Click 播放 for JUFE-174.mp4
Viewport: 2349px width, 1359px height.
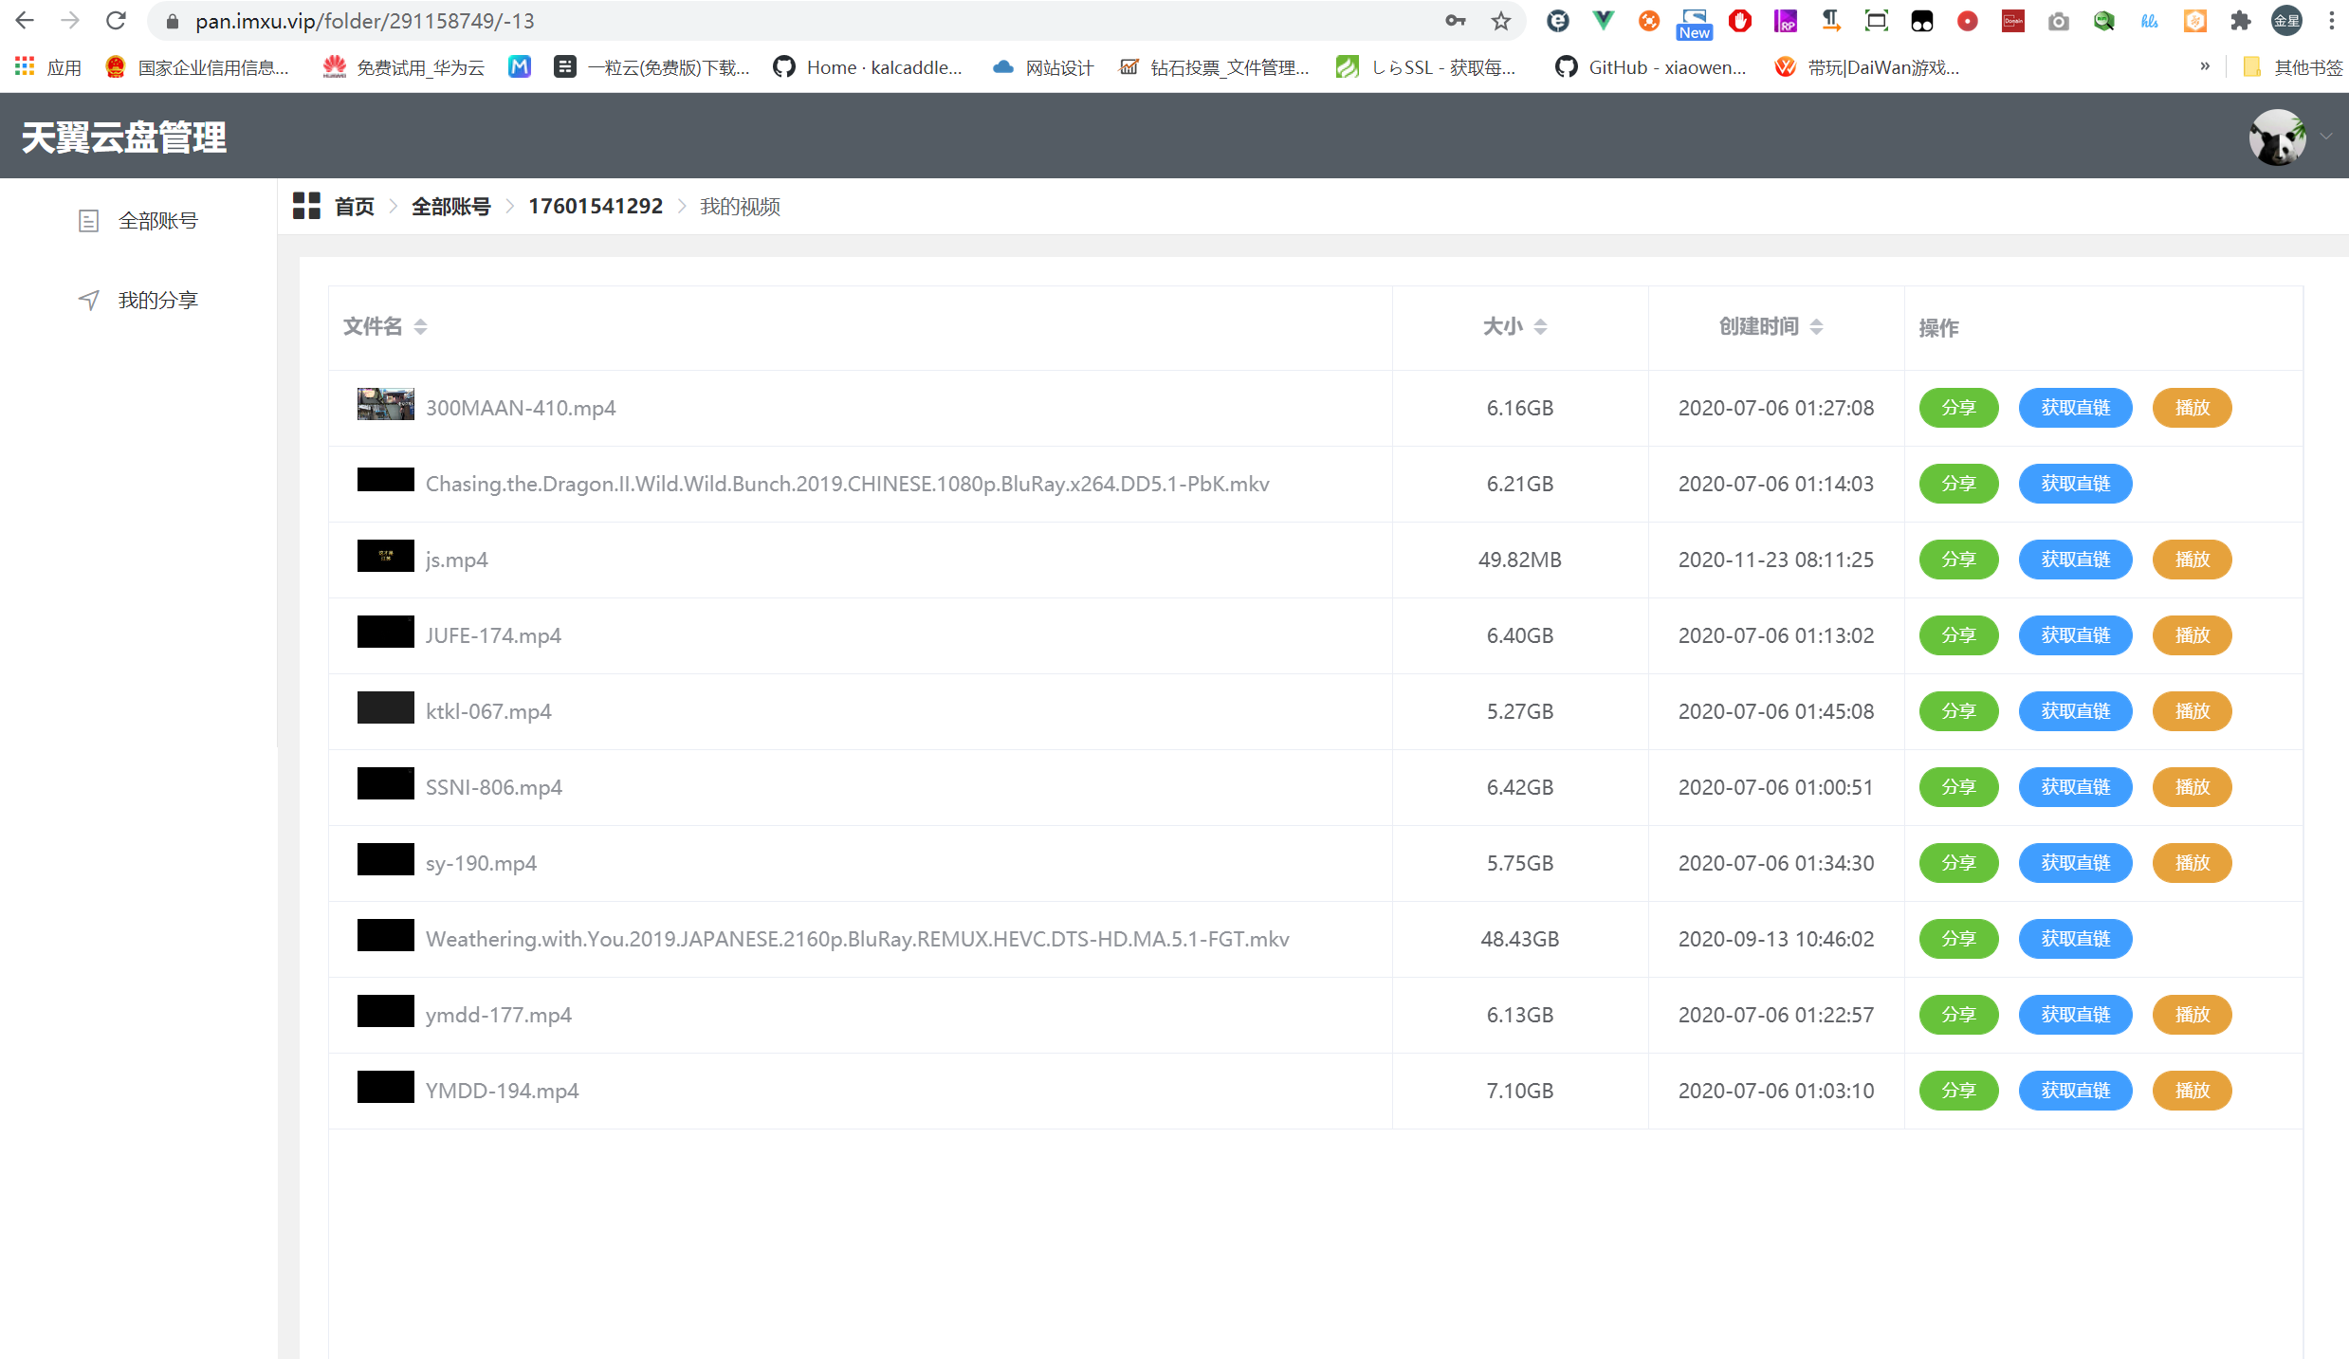[2192, 635]
